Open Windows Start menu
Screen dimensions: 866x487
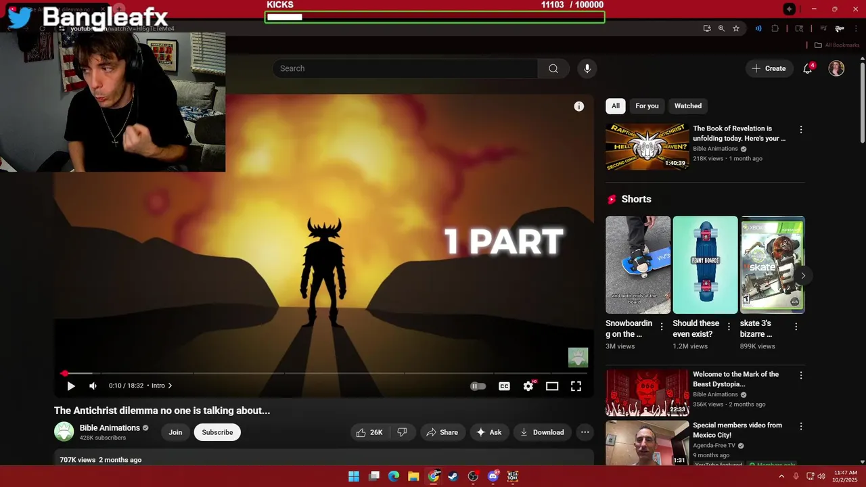[354, 476]
